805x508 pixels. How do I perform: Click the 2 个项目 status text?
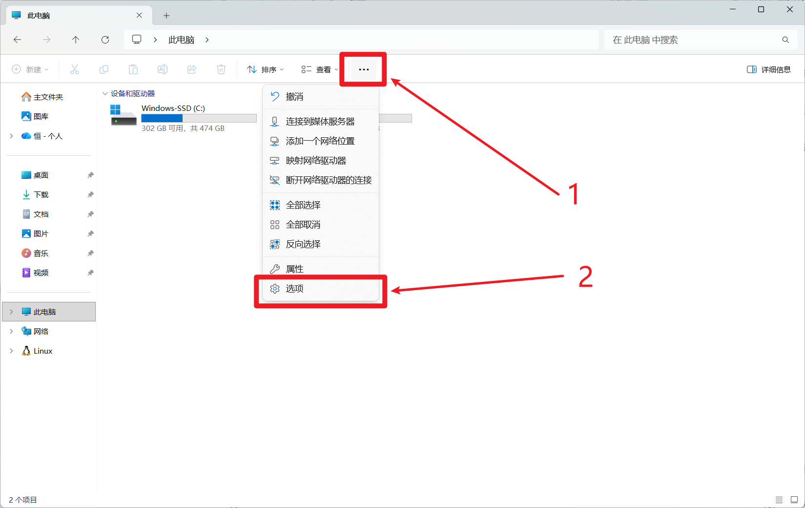click(23, 500)
